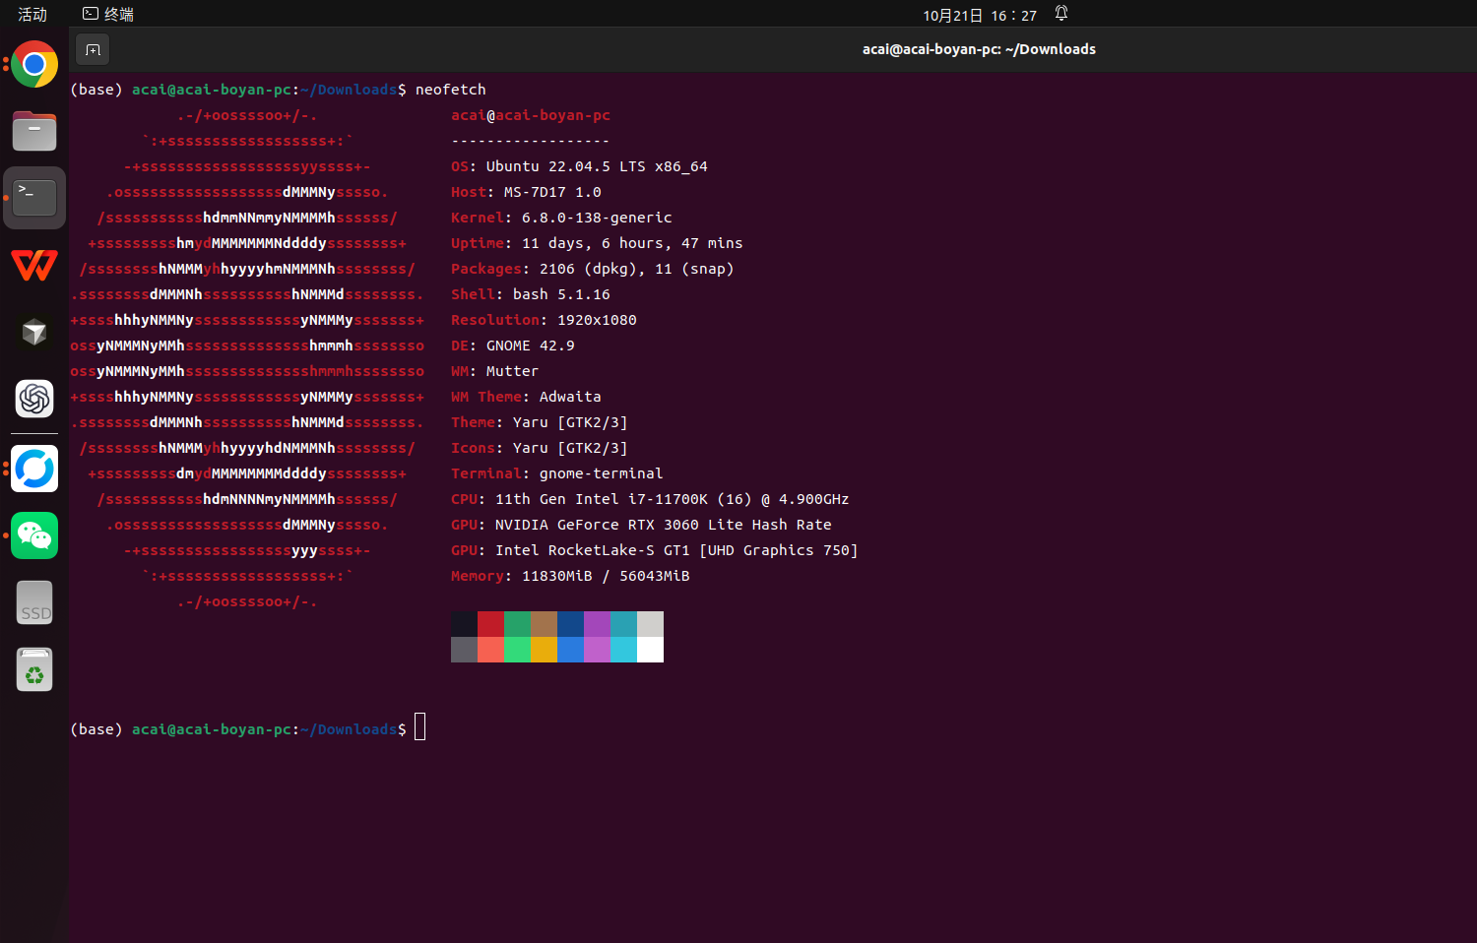Open the blue ring app in the dock
This screenshot has height=943, width=1477.
34,469
